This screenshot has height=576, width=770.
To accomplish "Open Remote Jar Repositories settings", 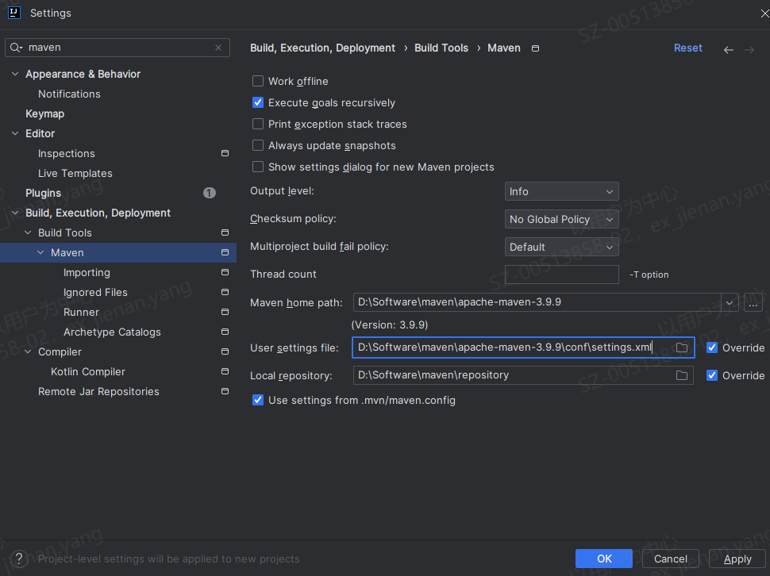I will pyautogui.click(x=98, y=391).
